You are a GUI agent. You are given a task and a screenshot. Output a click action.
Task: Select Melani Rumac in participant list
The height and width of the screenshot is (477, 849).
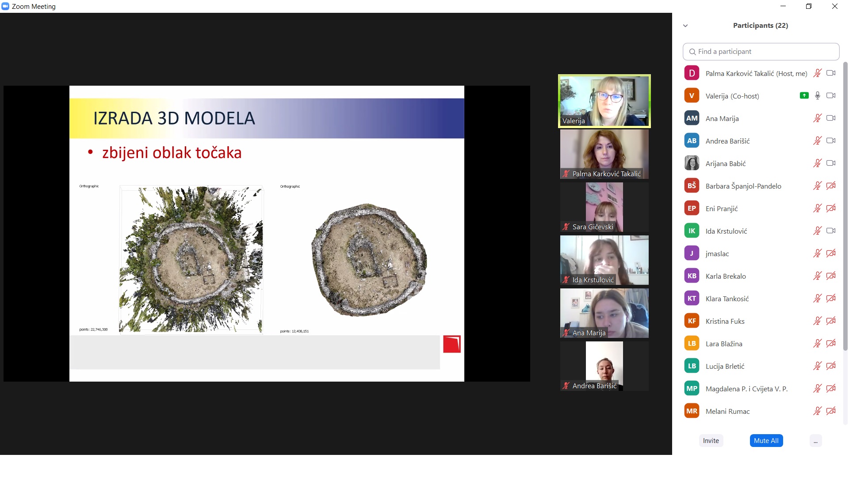727,411
